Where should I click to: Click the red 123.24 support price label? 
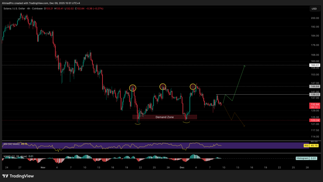coord(314,120)
